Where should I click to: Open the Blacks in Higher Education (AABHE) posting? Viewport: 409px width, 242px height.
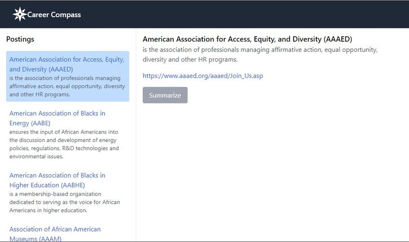click(57, 180)
